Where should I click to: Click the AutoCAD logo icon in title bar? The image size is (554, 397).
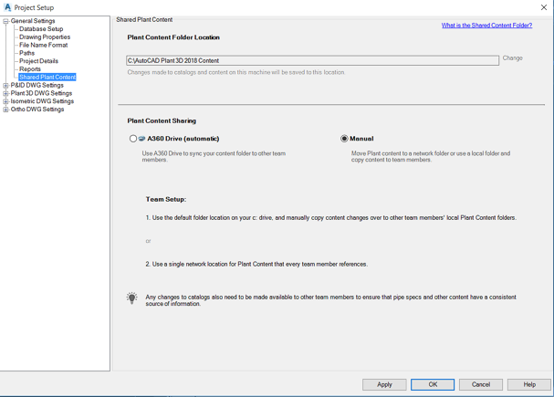(x=8, y=7)
